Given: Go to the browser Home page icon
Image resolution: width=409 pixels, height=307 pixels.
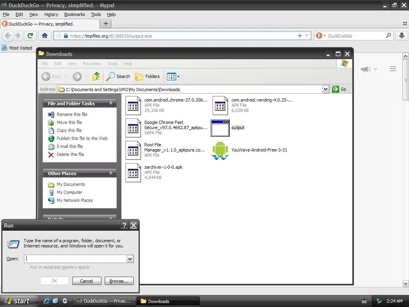Looking at the screenshot, I should click(x=45, y=36).
